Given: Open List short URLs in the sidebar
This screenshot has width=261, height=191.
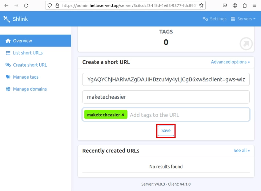Looking at the screenshot, I should [36, 53].
